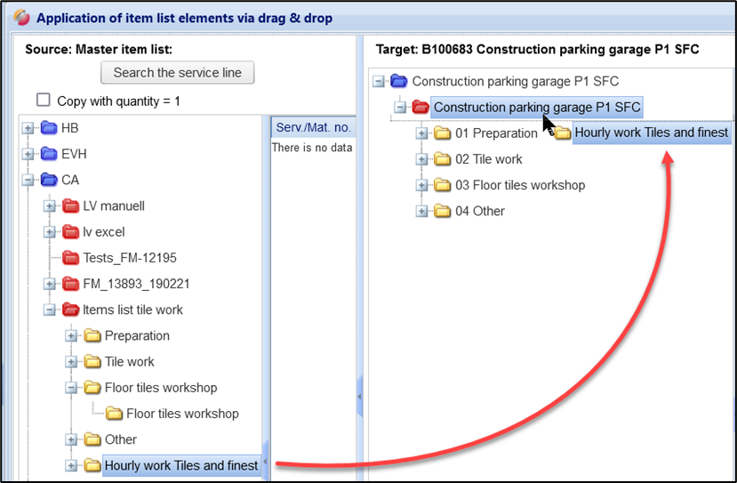Click the red Tests_FM-12195 folder icon
The image size is (737, 483).
coord(70,258)
